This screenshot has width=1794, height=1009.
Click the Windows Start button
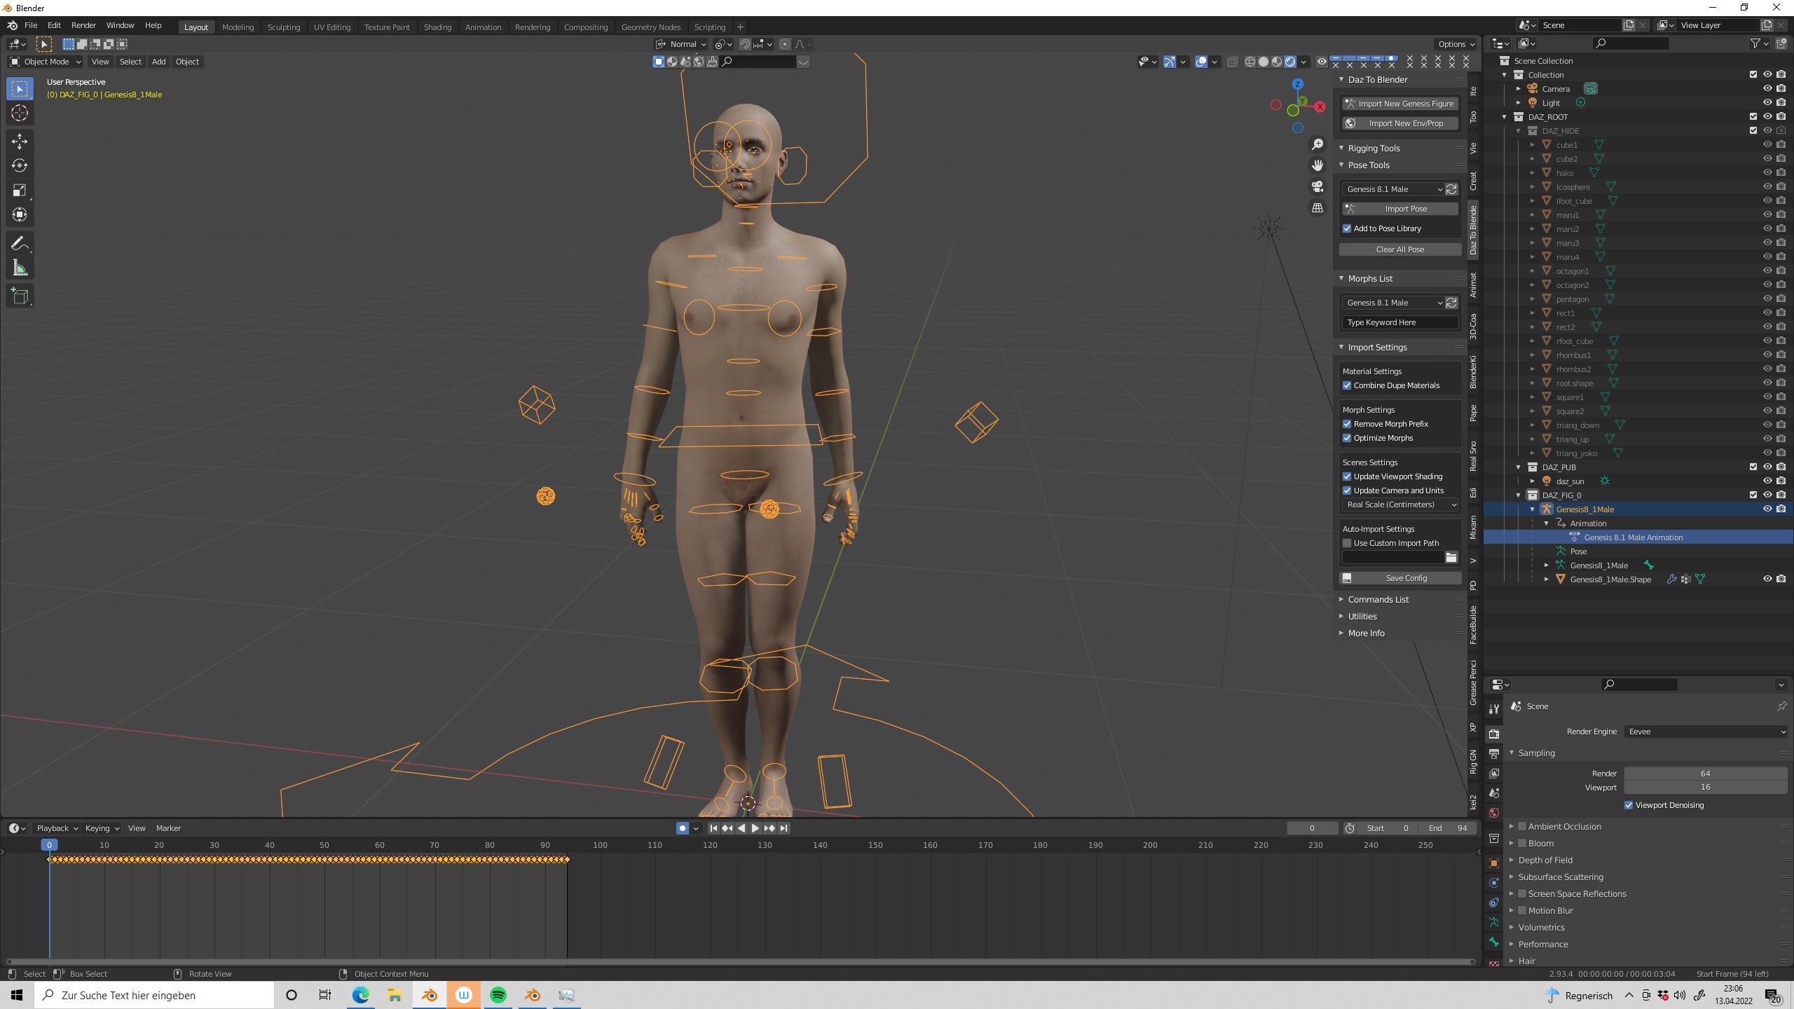17,995
